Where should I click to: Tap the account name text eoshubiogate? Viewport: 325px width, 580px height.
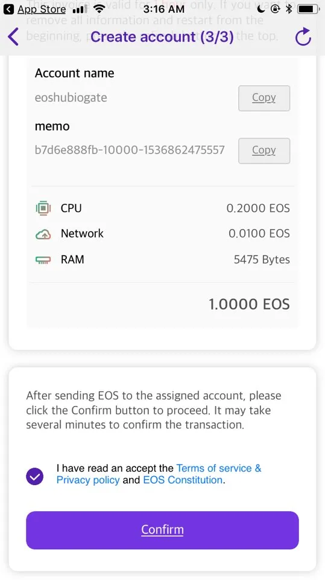click(71, 97)
